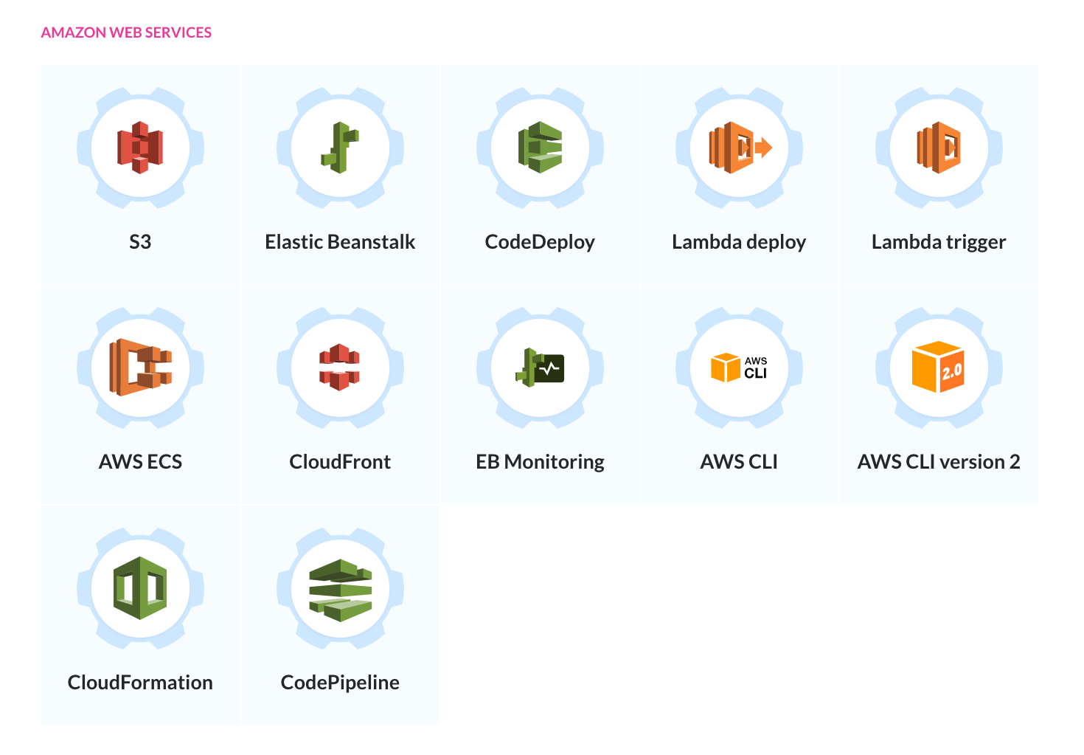This screenshot has height=755, width=1084.
Task: Click the 'EB Monitoring' label
Action: pyautogui.click(x=540, y=462)
